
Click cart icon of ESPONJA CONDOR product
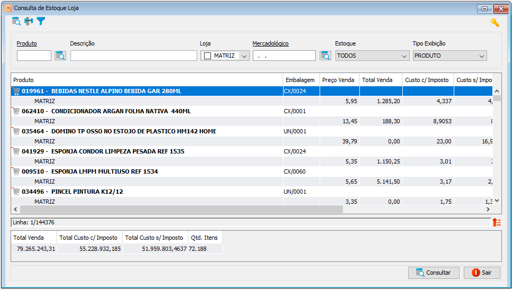coord(16,151)
